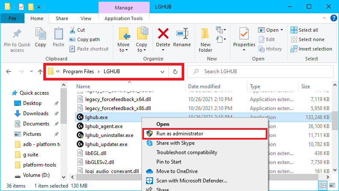The height and width of the screenshot is (191, 339).
Task: Select lghub_agent.exe file
Action: click(104, 126)
